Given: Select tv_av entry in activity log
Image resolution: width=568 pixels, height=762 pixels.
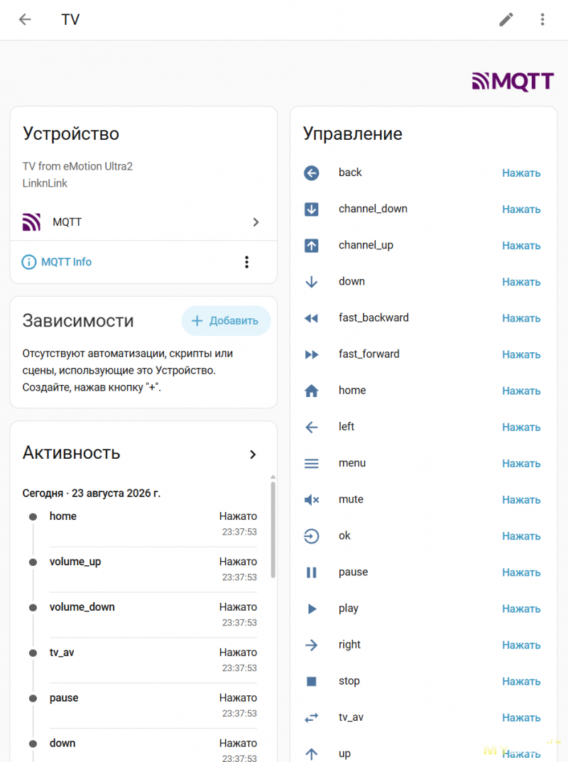Looking at the screenshot, I should (144, 660).
